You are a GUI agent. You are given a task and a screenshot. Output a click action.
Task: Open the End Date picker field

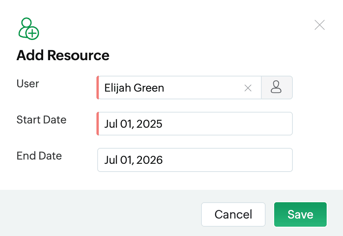pyautogui.click(x=195, y=160)
